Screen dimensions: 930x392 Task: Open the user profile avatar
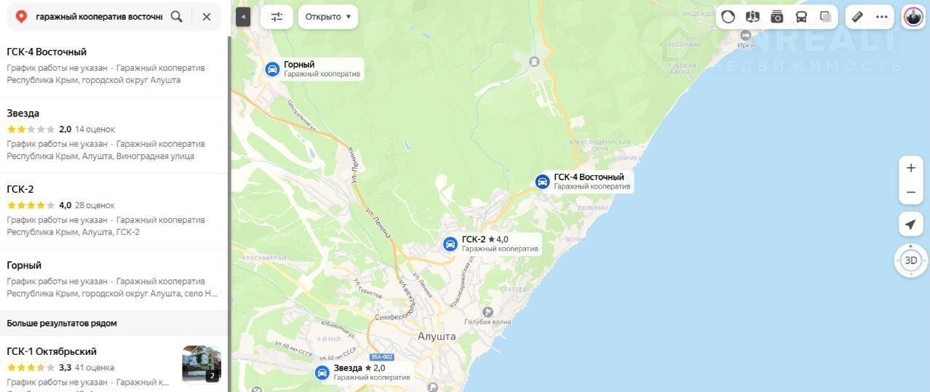pyautogui.click(x=913, y=17)
